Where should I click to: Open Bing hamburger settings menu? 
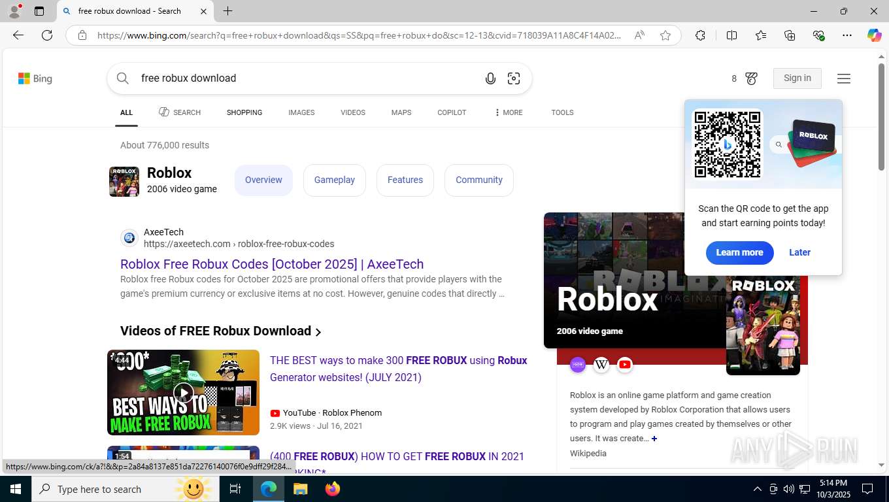point(844,78)
